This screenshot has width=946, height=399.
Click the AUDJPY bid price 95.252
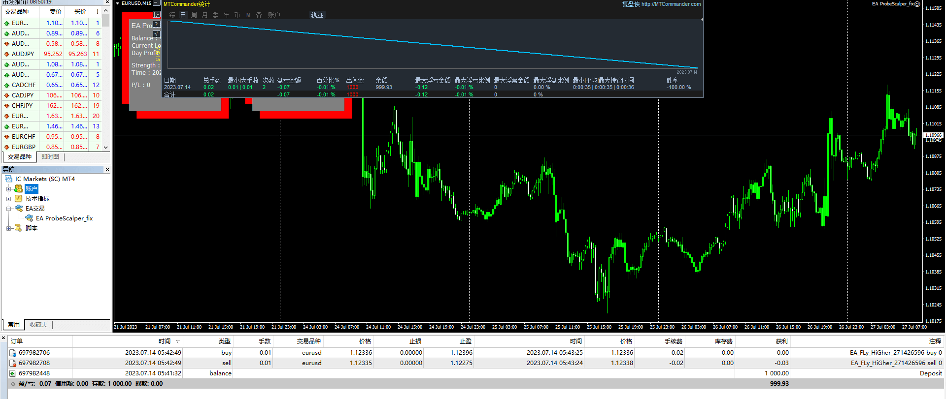(x=53, y=54)
